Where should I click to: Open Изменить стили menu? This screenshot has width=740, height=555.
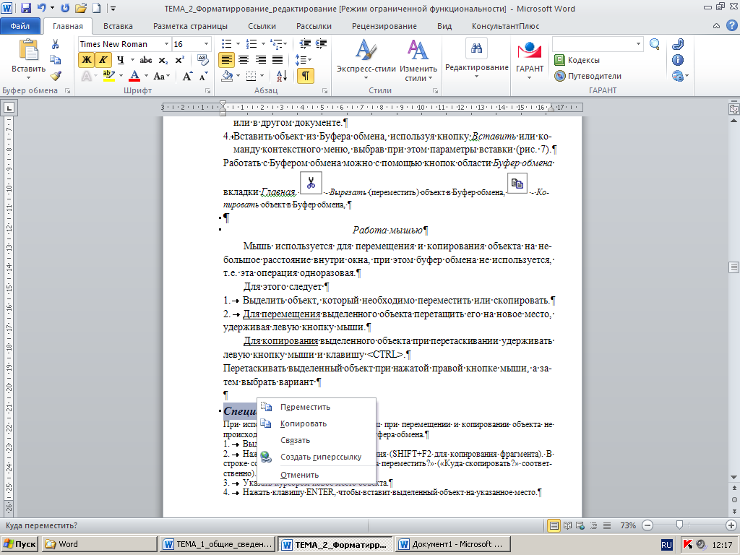[418, 59]
